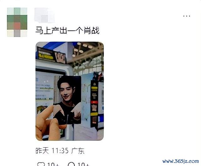Open the attached photo in the post
Image resolution: width=201 pixels, height=166 pixels.
coord(70,91)
